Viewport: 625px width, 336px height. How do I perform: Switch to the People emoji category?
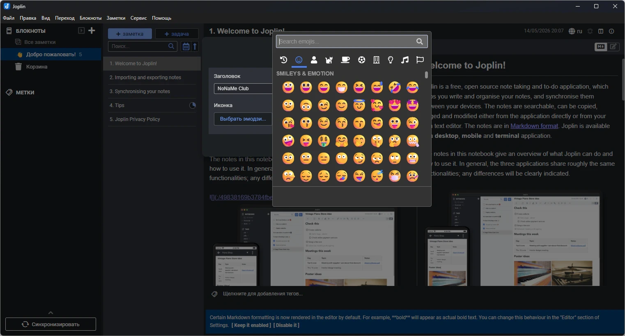(x=314, y=60)
